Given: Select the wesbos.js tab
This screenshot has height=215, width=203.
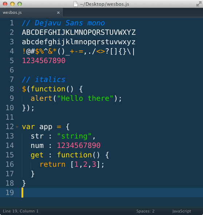Looking at the screenshot, I should [x=31, y=12].
